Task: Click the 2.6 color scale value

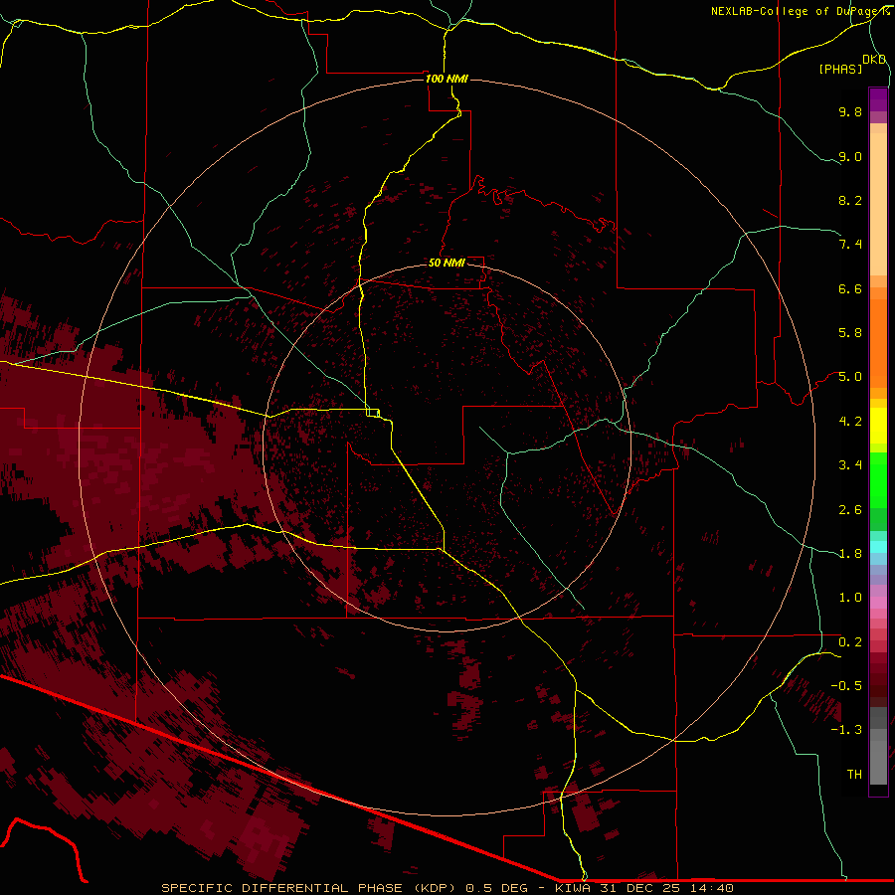Action: coord(850,510)
